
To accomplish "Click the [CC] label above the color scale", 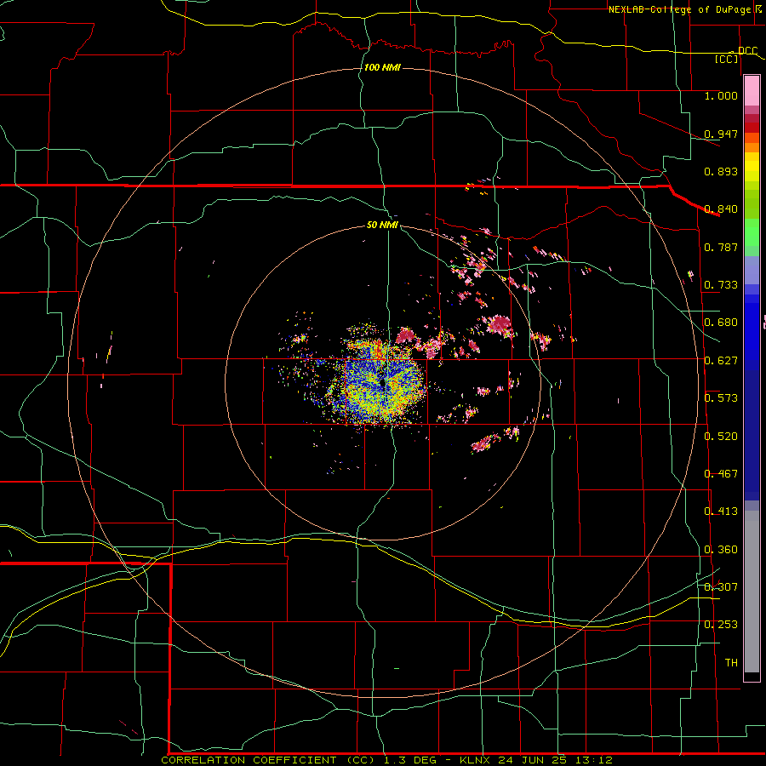I will (x=727, y=59).
